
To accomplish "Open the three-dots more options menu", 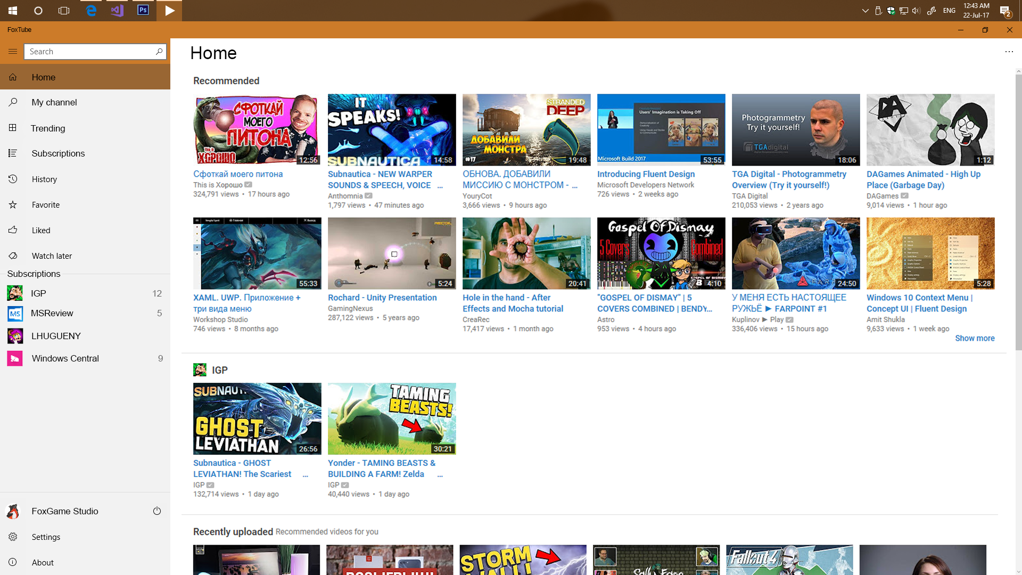I will 1009,52.
